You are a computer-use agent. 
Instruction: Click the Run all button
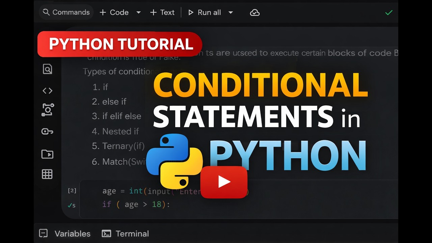click(204, 12)
